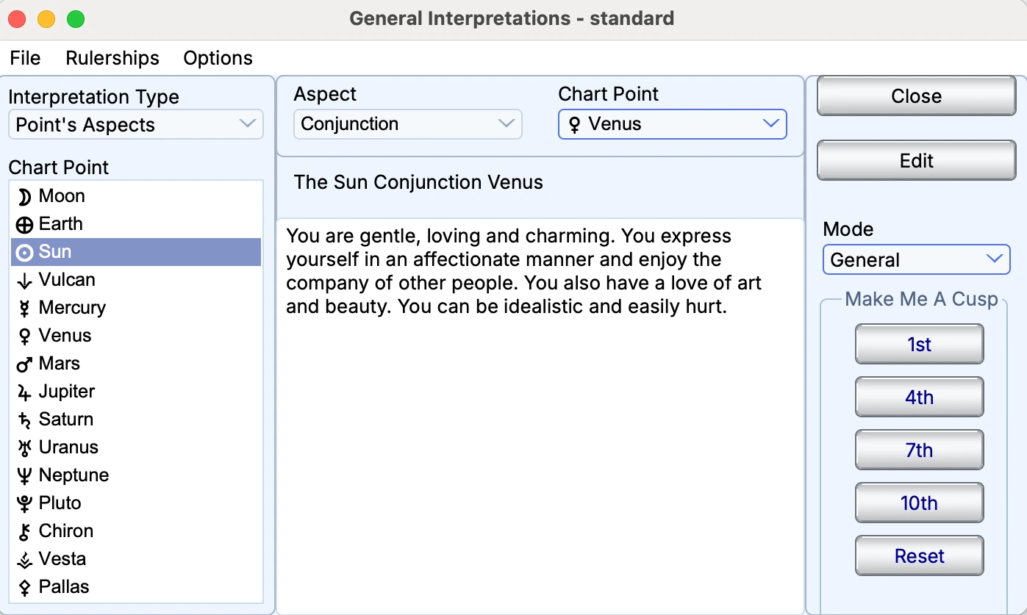The height and width of the screenshot is (615, 1027).
Task: Open the Interpretation Type dropdown
Action: pyautogui.click(x=136, y=124)
